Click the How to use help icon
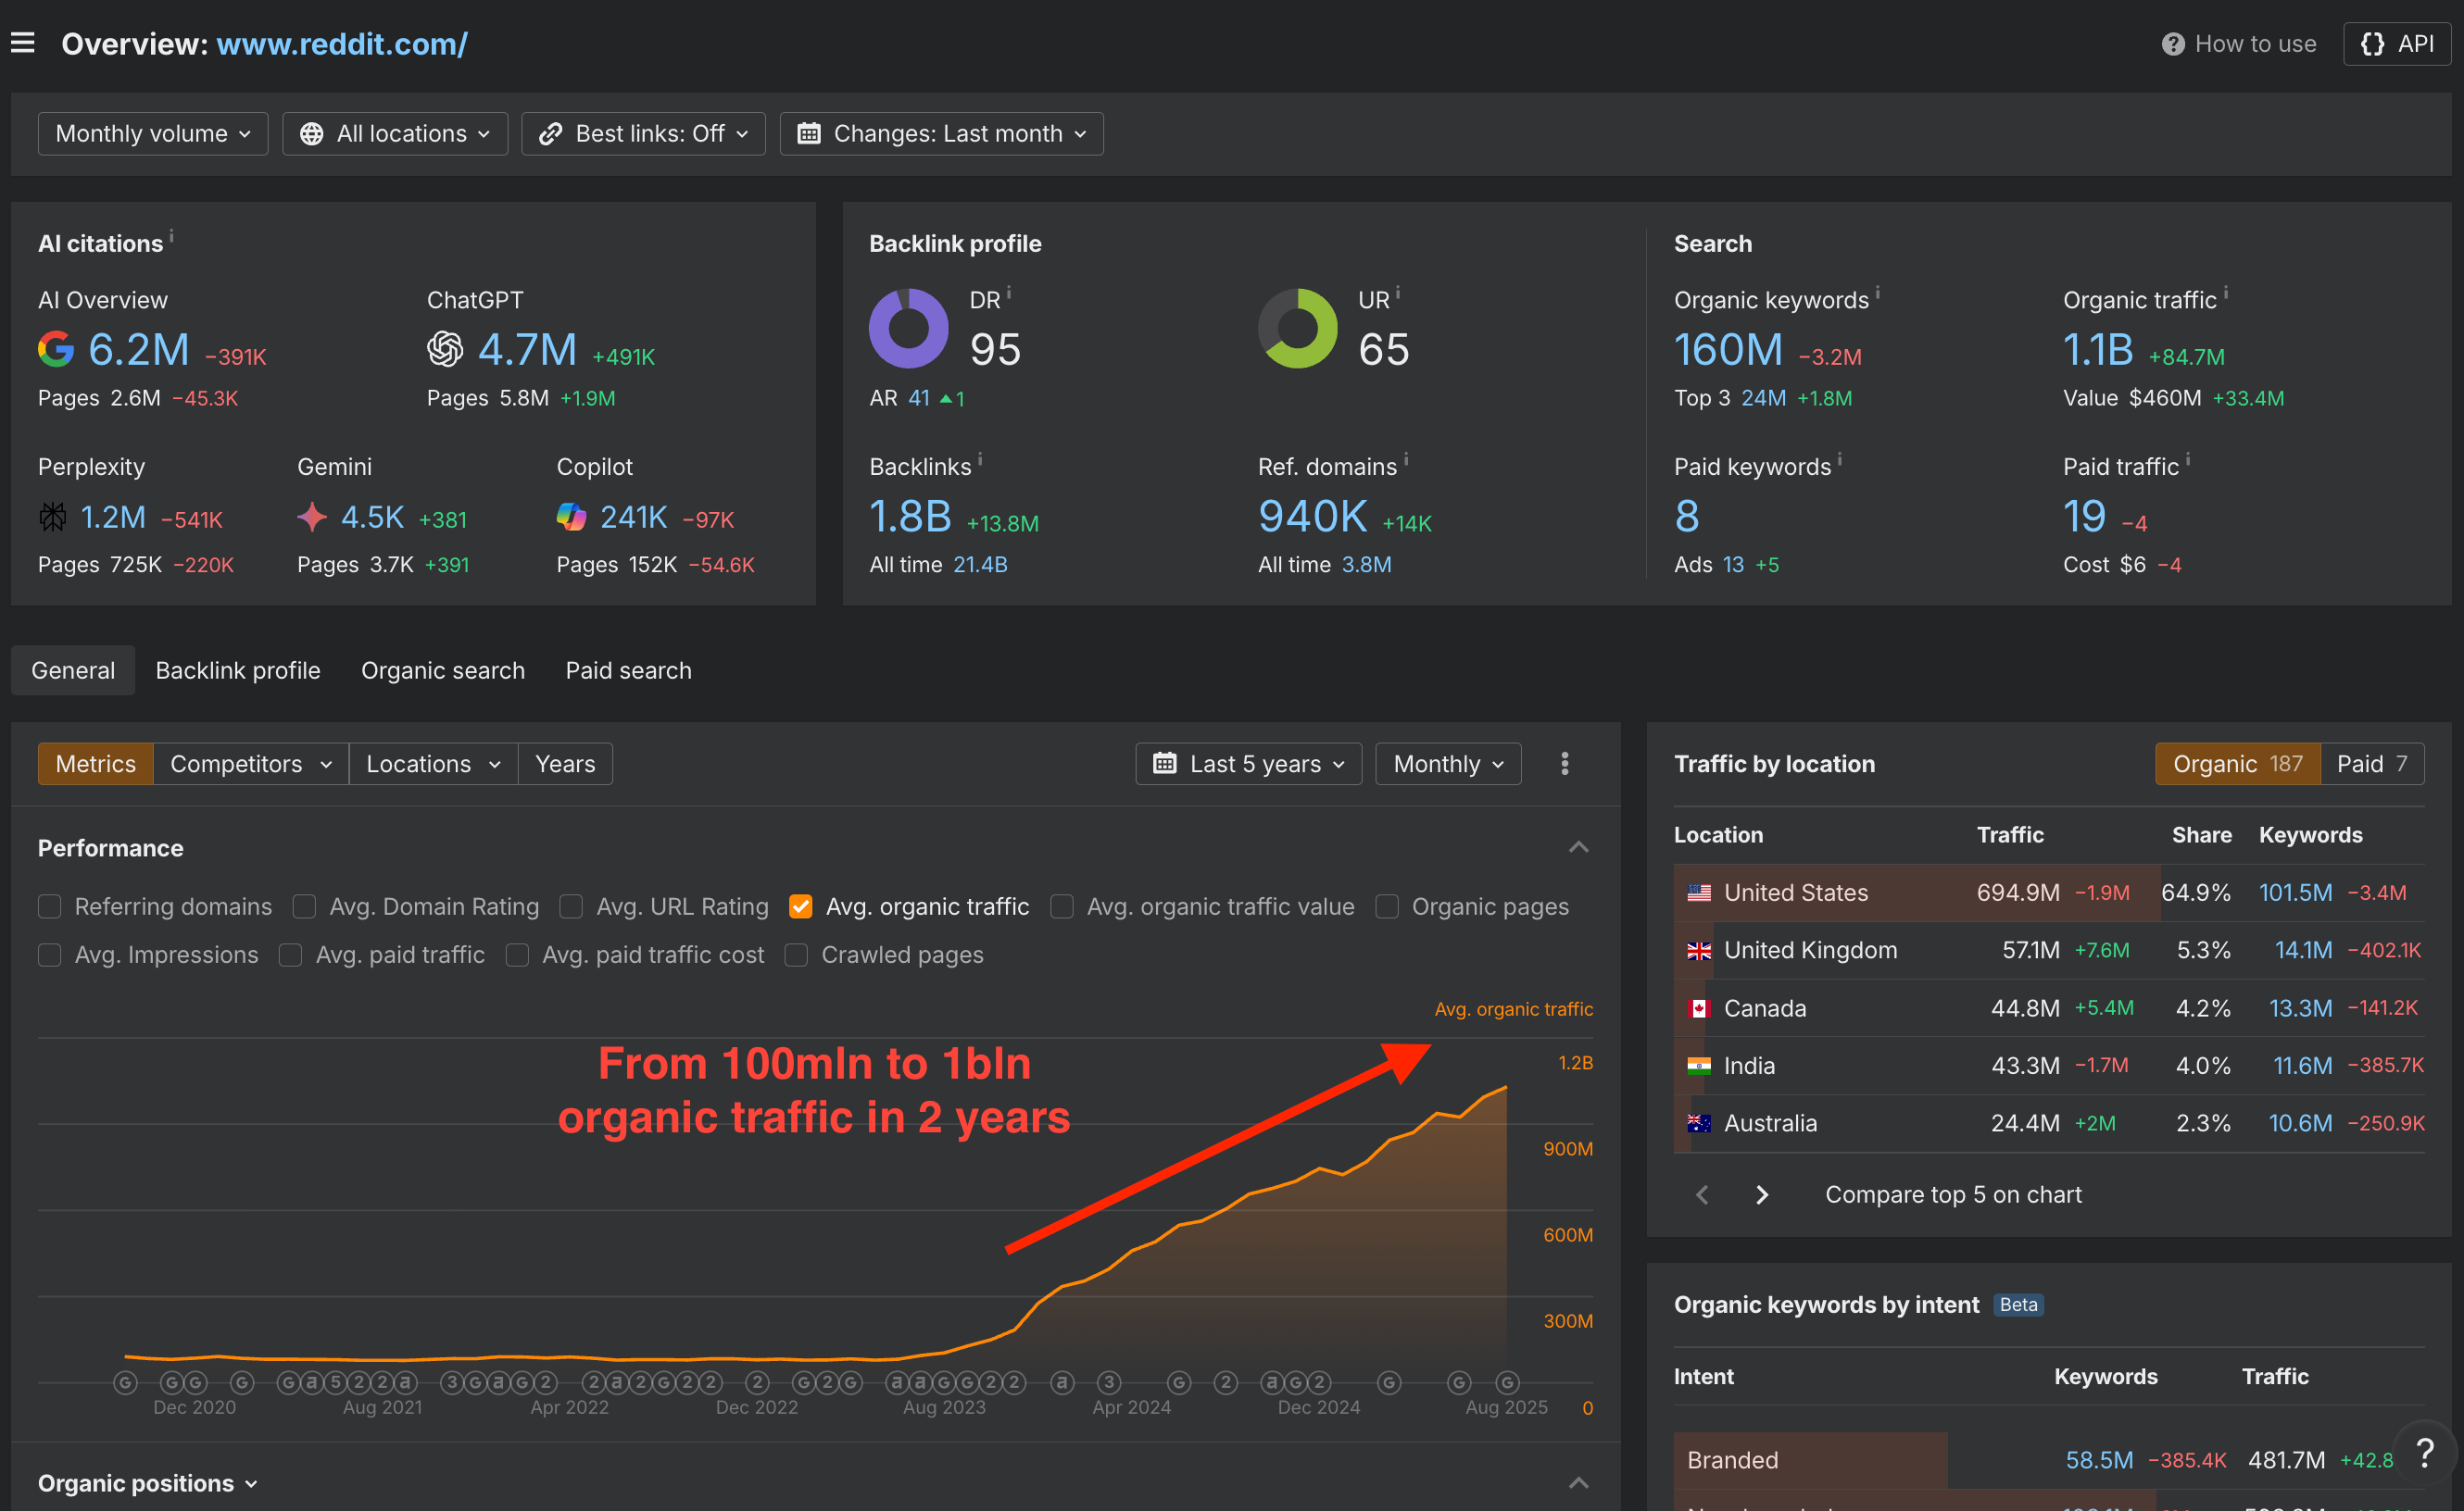2464x1511 pixels. (x=2172, y=44)
